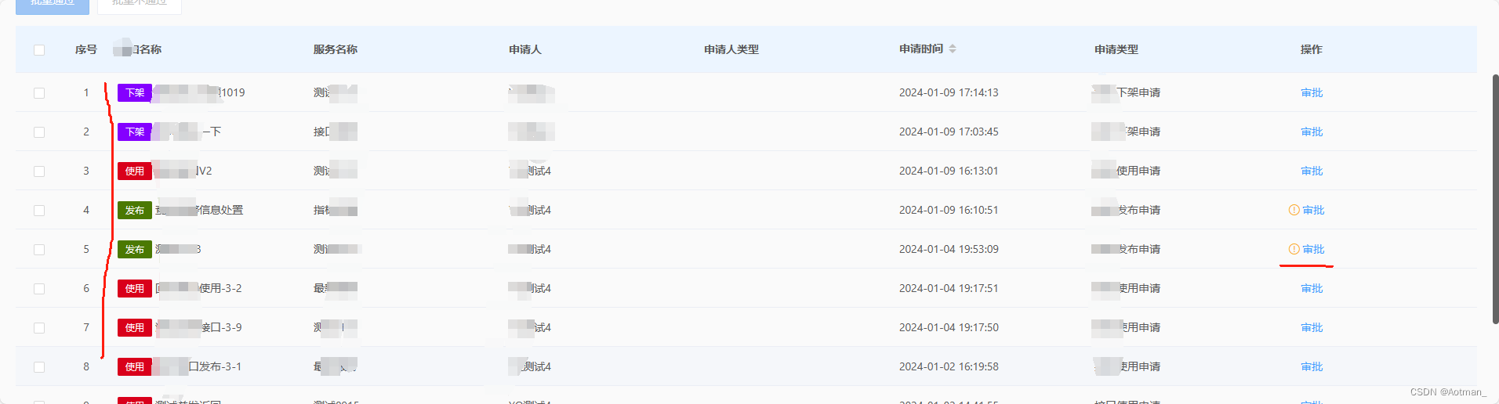Open 审批 for row 7 (19:17:50)
Image resolution: width=1499 pixels, height=404 pixels.
1312,327
